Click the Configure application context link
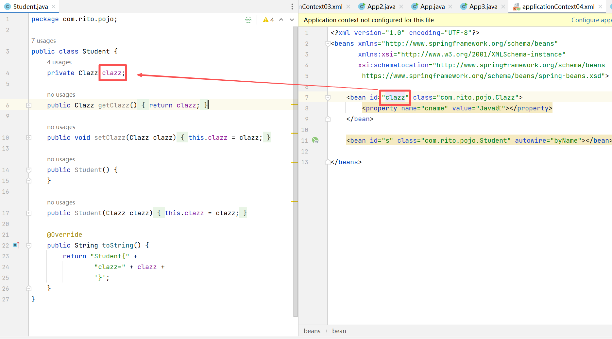 click(591, 20)
